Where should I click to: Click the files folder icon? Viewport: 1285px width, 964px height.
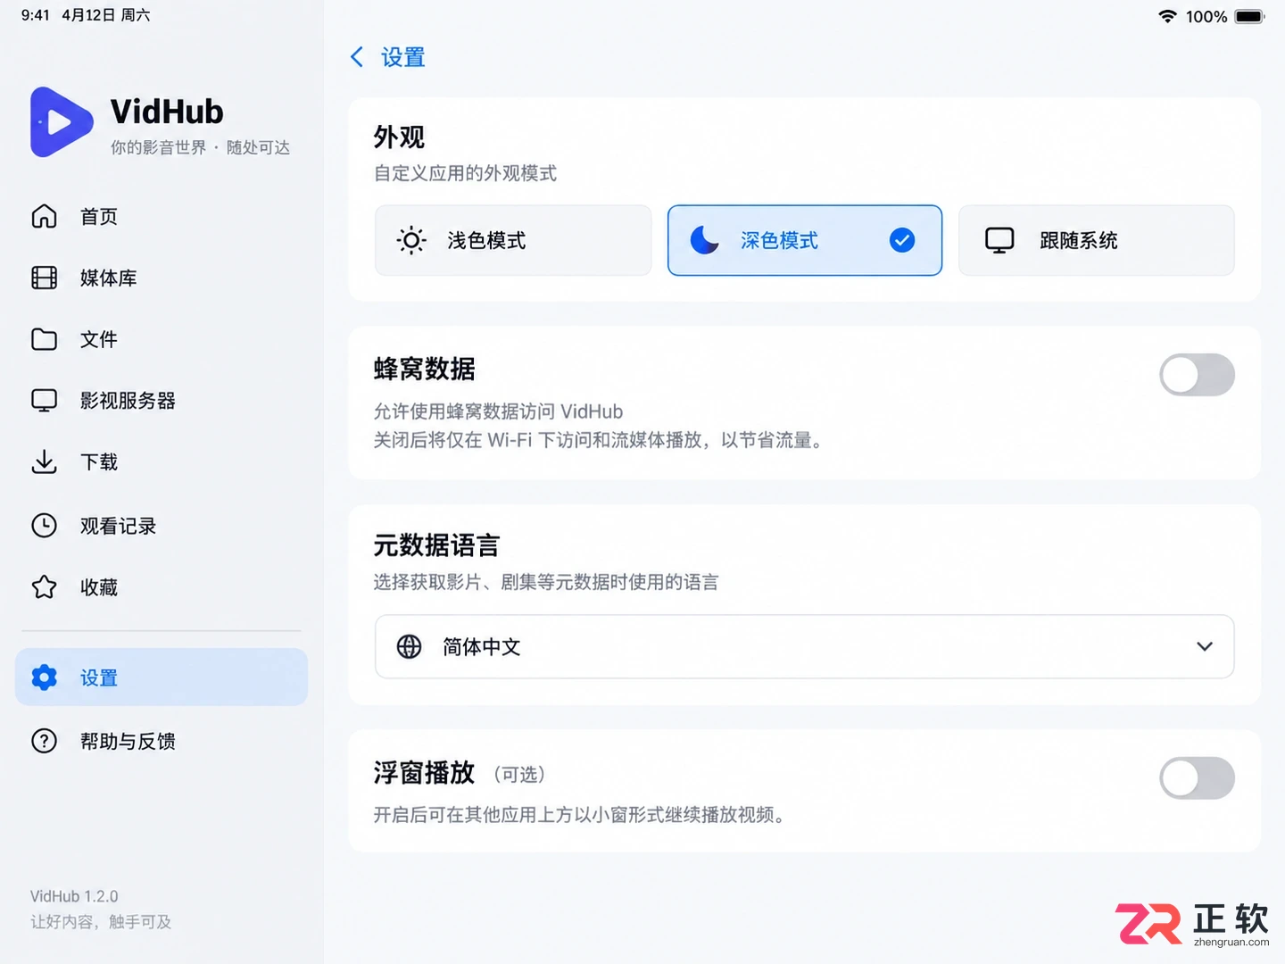tap(44, 339)
